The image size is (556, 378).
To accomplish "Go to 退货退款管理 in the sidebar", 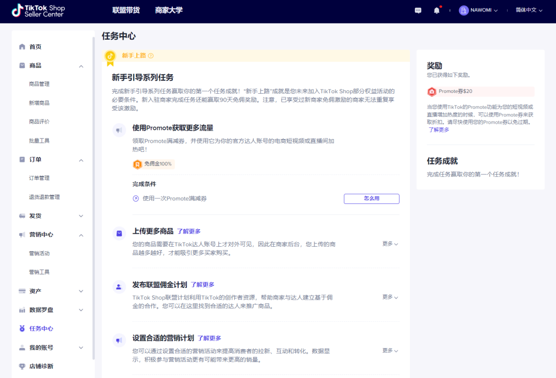I will [x=44, y=197].
